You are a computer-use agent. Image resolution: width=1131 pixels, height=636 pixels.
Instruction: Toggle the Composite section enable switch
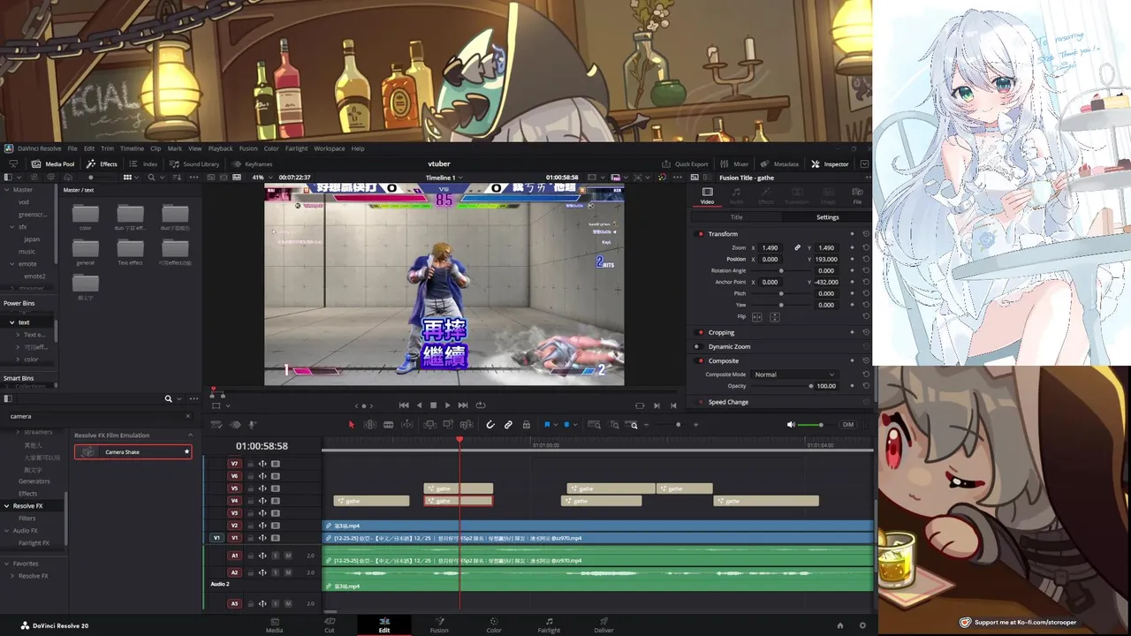[x=701, y=360]
